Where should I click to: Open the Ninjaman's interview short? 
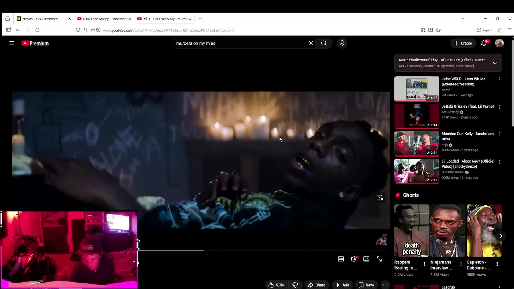(x=448, y=231)
